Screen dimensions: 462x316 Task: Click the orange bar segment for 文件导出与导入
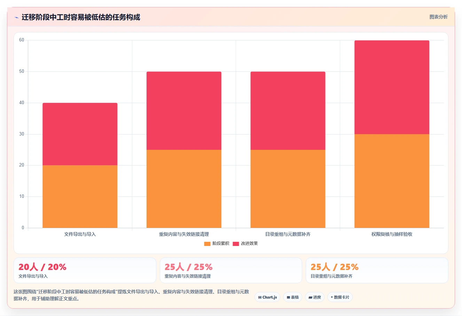(80, 196)
